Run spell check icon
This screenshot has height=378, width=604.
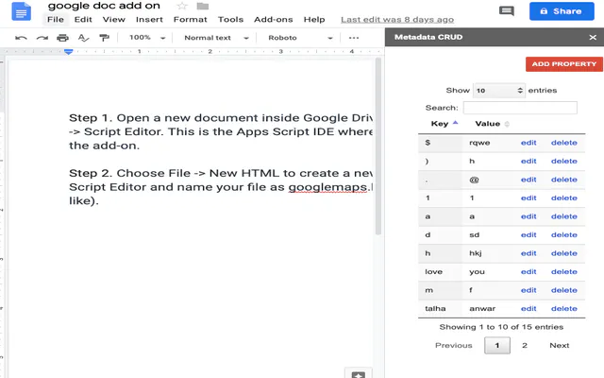(83, 38)
